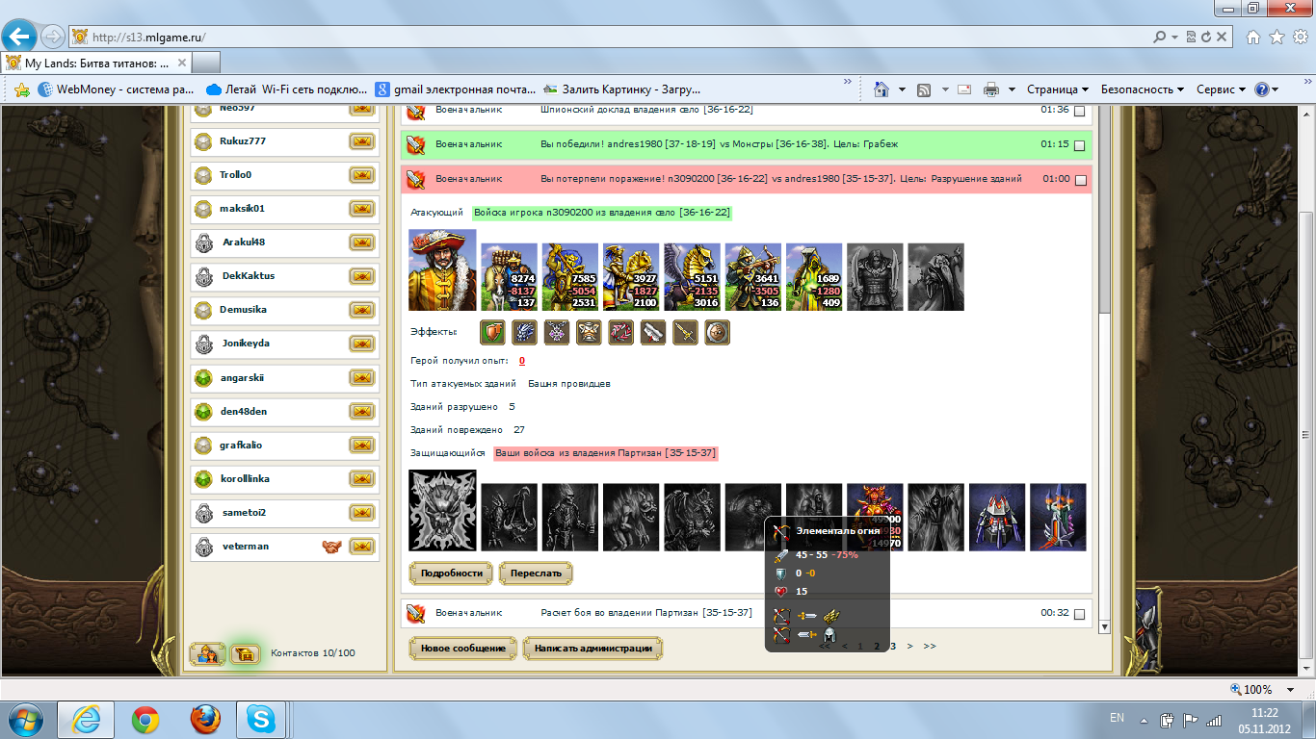Click the rightmost tower defender icon
Screen dimensions: 1316x739
pyautogui.click(x=1058, y=518)
